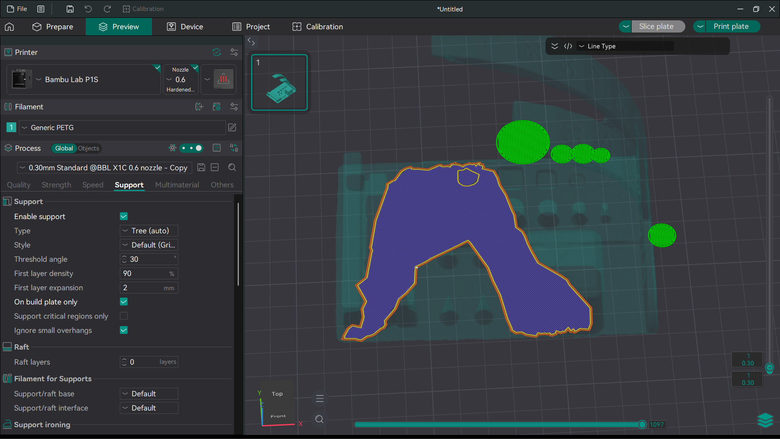Collapse the sidebar arrow icon
The width and height of the screenshot is (780, 439).
251,41
